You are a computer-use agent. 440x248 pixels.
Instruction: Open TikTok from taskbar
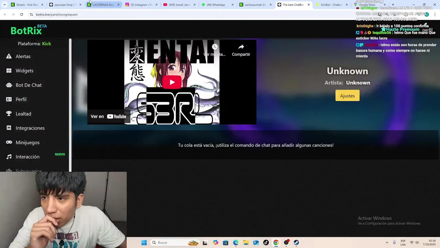266,242
